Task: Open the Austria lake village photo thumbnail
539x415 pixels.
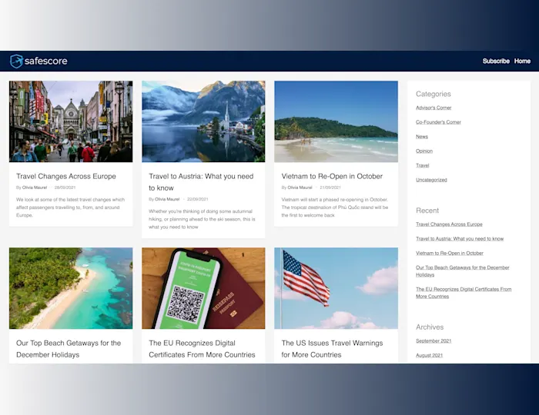Action: pos(203,121)
